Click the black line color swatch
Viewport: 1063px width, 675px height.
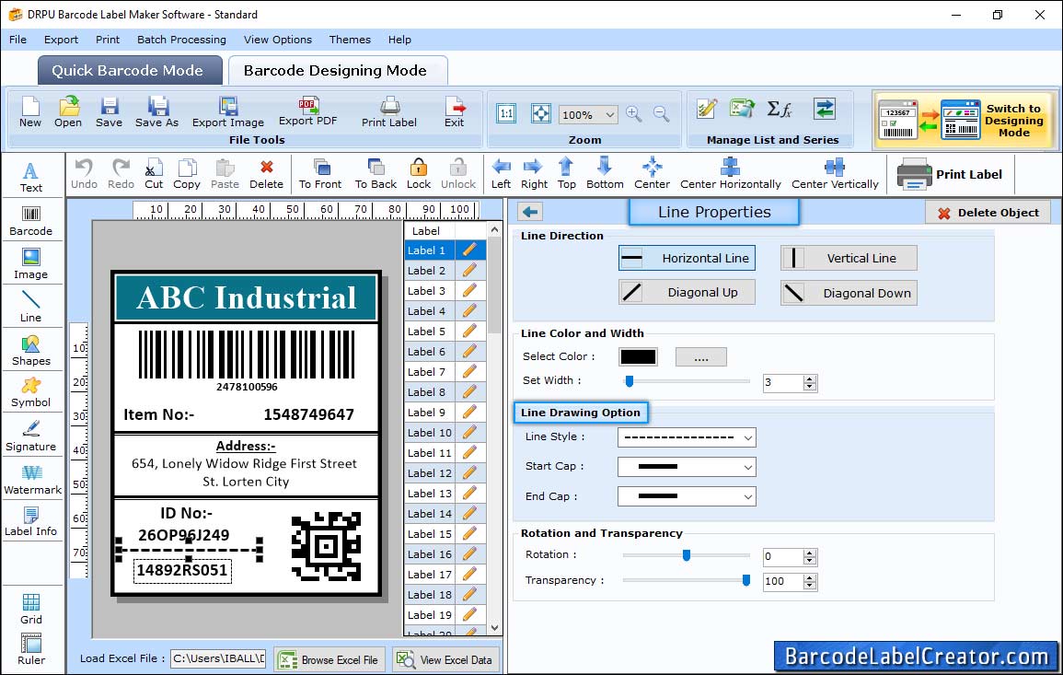pos(638,356)
